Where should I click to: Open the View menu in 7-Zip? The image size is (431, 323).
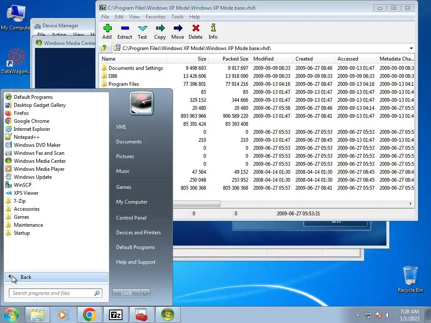pos(134,17)
